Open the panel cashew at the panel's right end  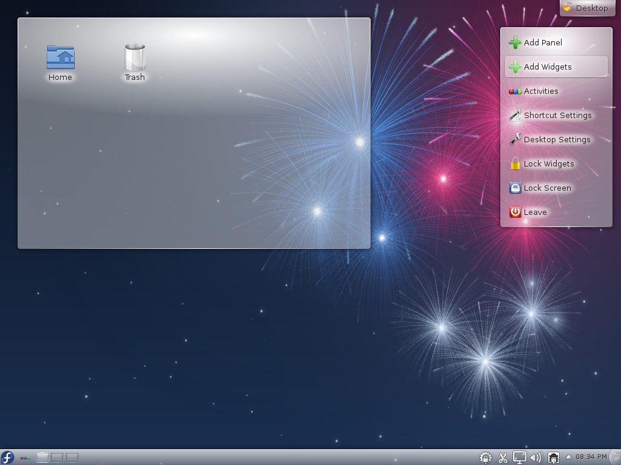click(x=615, y=457)
